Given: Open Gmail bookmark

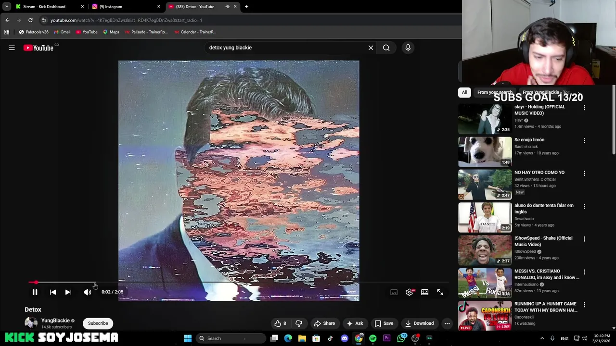Looking at the screenshot, I should pos(62,32).
